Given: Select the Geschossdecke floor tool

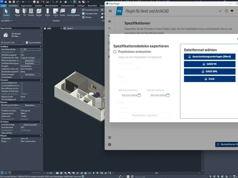Looking at the screenshot, I should pyautogui.click(x=73, y=12).
